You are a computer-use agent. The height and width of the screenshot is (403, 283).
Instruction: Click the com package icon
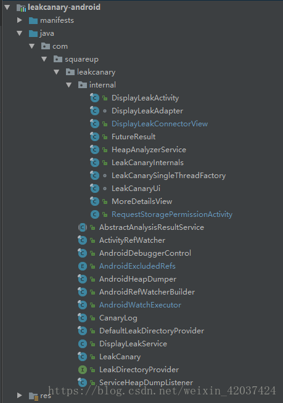[46, 46]
